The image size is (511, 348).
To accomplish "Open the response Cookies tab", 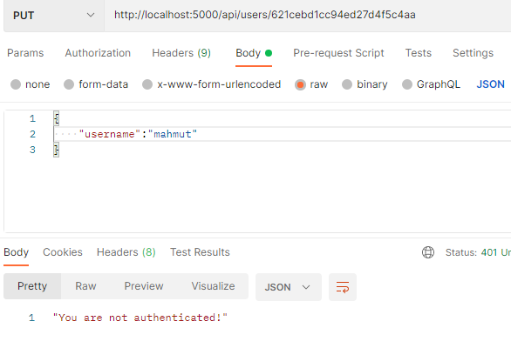I will [x=63, y=252].
